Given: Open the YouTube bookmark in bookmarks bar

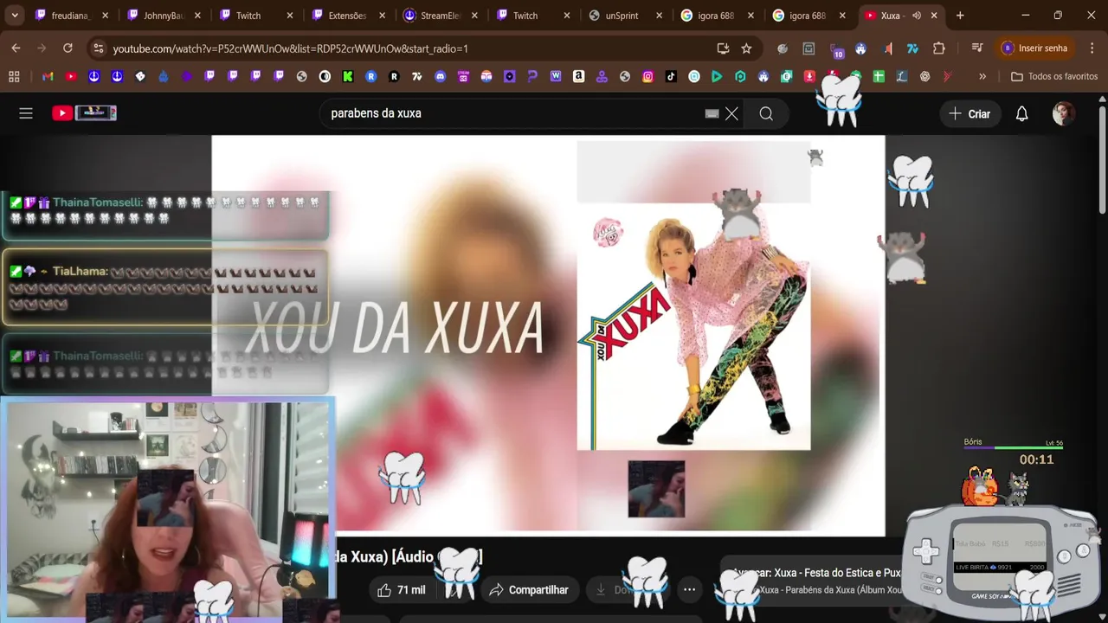Looking at the screenshot, I should point(71,76).
